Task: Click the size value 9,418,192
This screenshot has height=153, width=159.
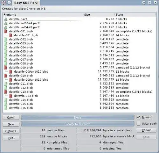Action: click(107, 39)
